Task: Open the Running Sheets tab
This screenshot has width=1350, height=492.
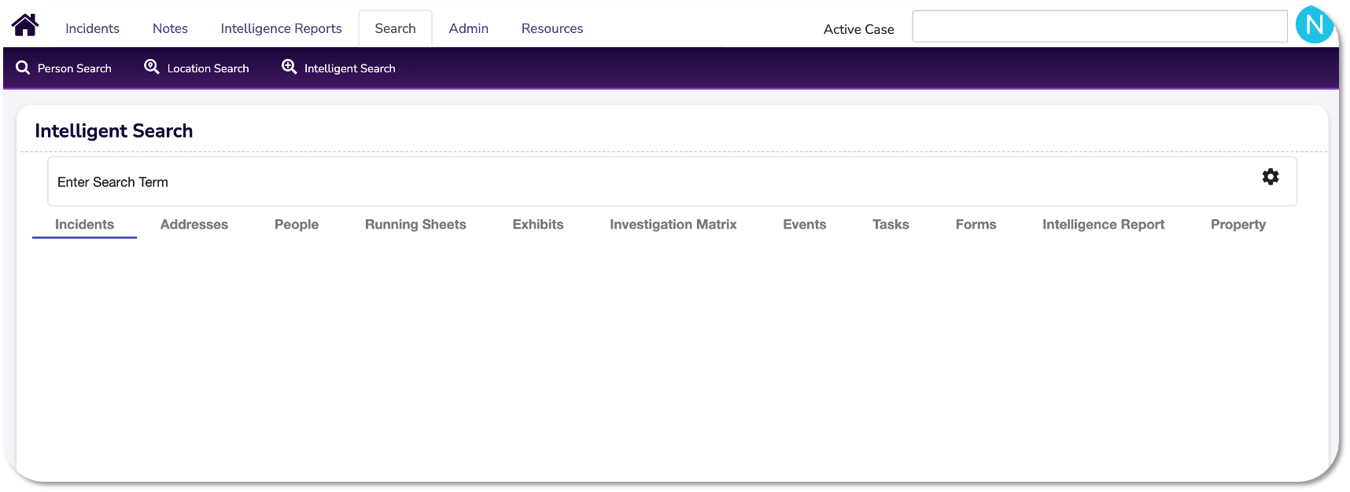Action: coord(415,225)
